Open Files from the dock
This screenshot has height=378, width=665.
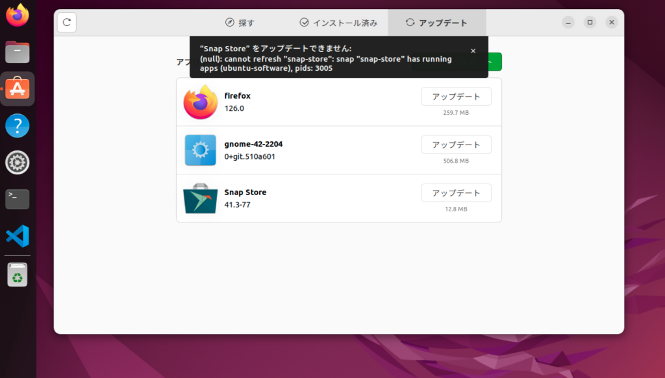(x=18, y=52)
